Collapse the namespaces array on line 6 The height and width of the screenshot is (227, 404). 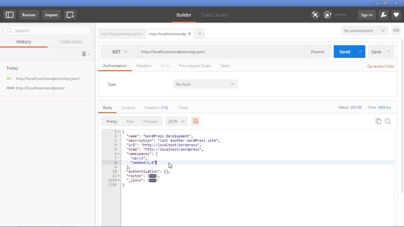pyautogui.click(x=118, y=154)
